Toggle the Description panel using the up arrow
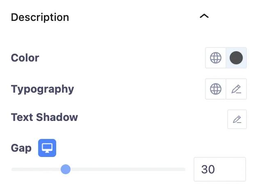This screenshot has width=260, height=191. pos(204,16)
